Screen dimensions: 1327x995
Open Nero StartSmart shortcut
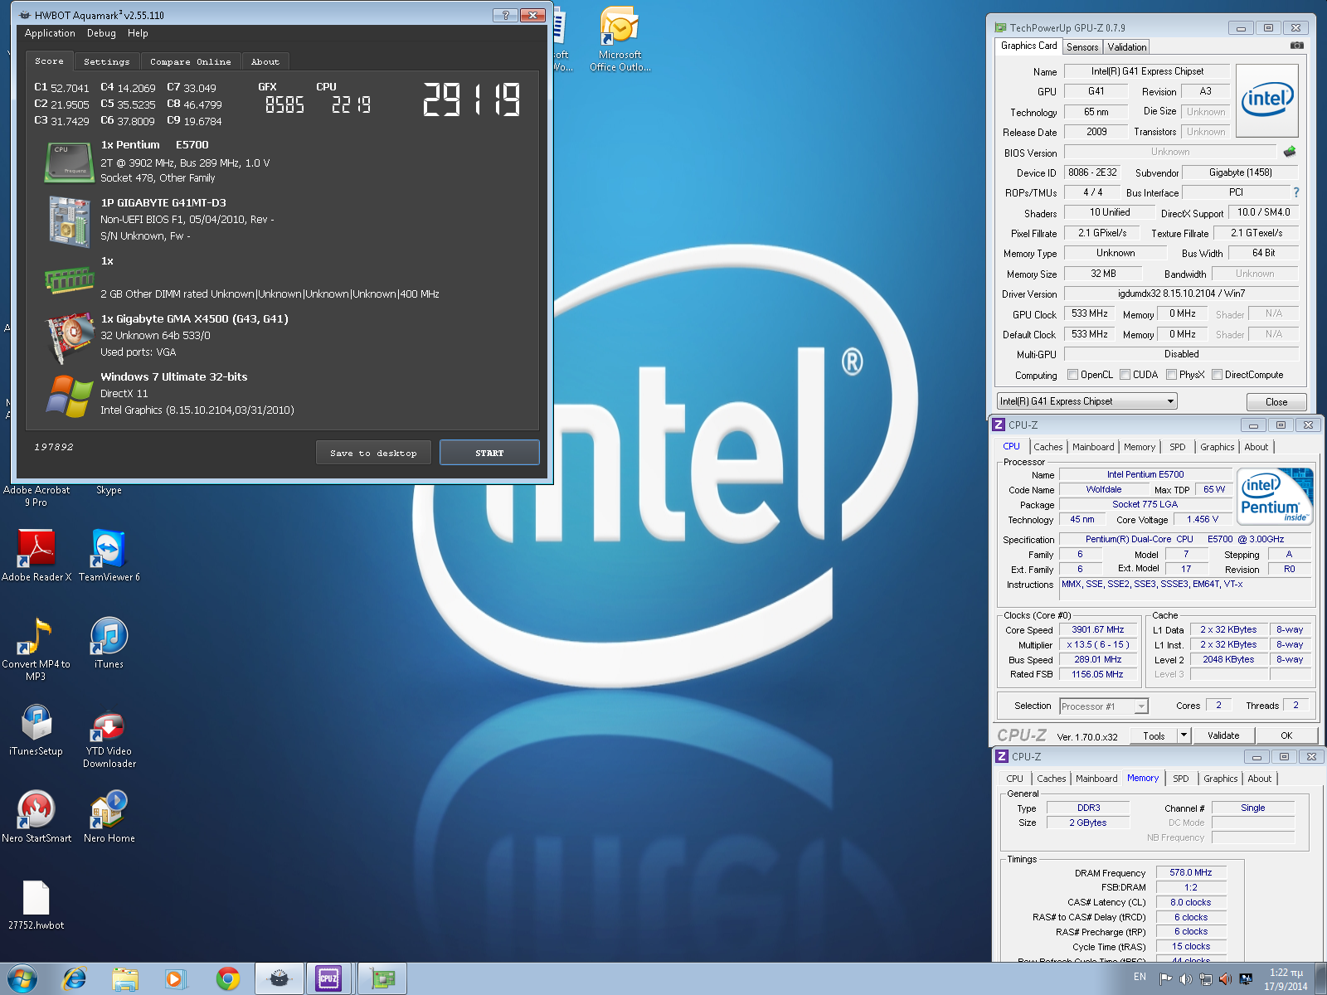pyautogui.click(x=36, y=817)
